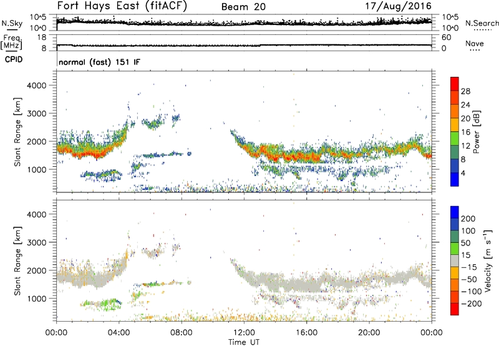Click the red bottom of the velocity colorbar
The height and width of the screenshot is (346, 499).
point(455,309)
